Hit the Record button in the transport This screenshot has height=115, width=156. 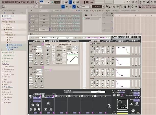pyautogui.click(x=52, y=2)
